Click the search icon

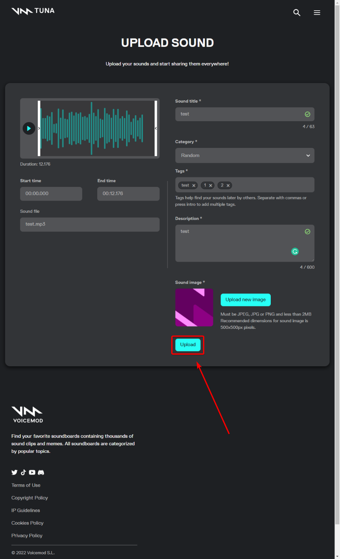297,12
